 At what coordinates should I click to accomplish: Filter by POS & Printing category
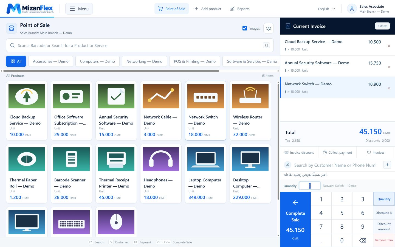tap(195, 61)
